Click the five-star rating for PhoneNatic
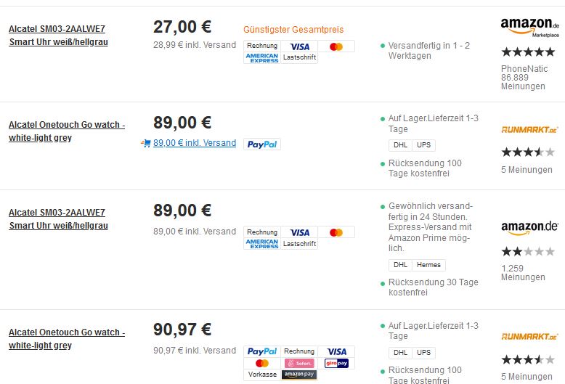 tap(528, 52)
